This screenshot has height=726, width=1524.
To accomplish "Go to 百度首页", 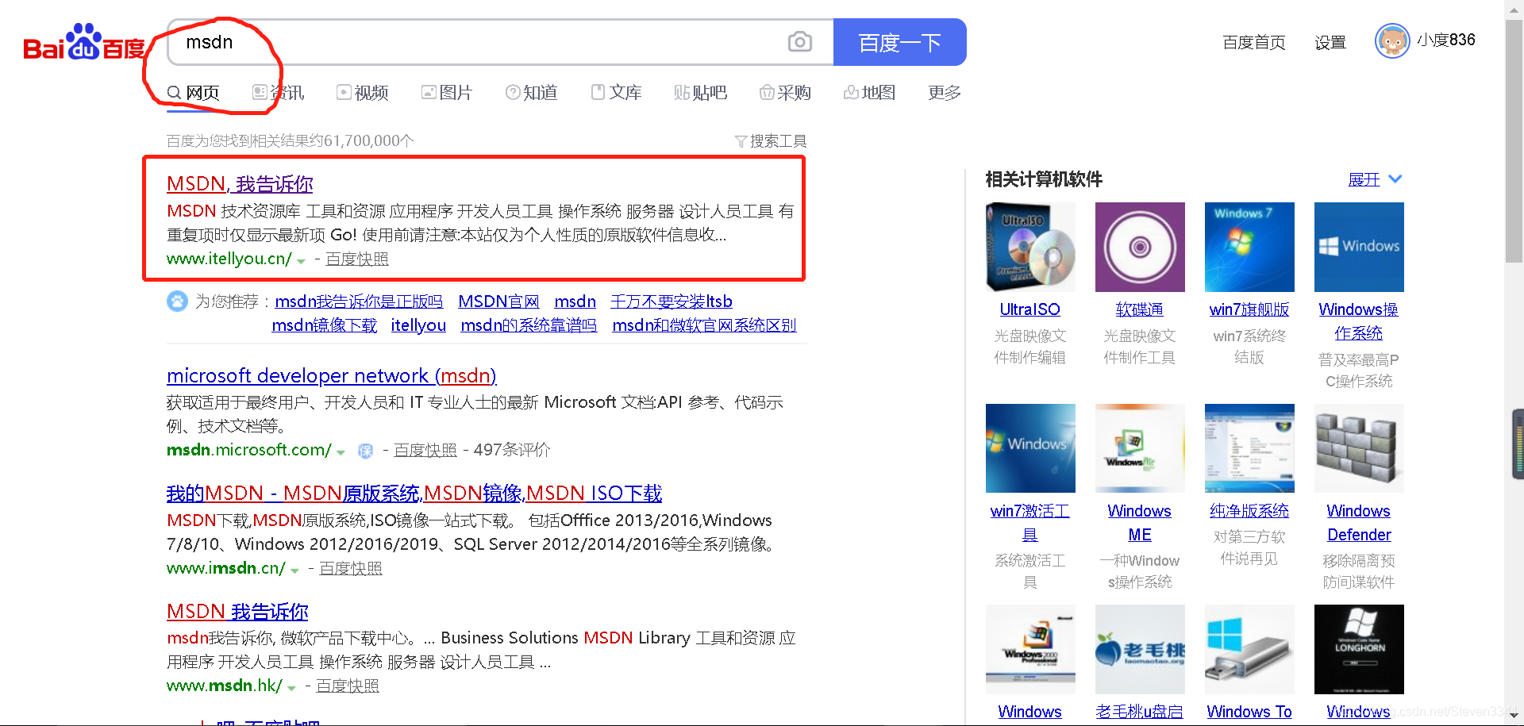I will 1254,42.
